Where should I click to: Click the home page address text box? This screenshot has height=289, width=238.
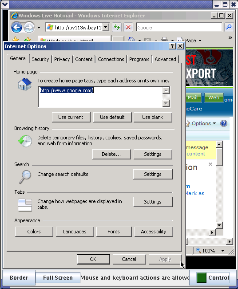tap(100, 97)
